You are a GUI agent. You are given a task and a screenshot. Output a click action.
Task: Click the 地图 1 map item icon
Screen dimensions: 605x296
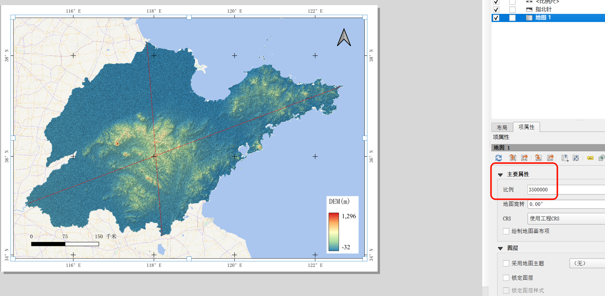coord(529,17)
